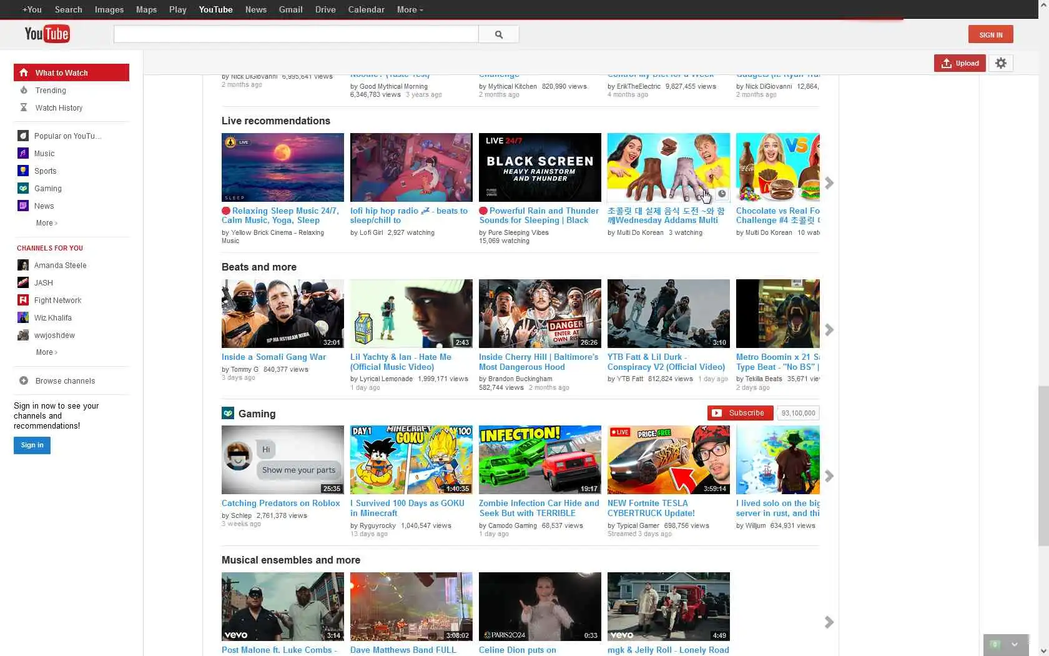Open lofi hip hop radio thumbnail
Image resolution: width=1049 pixels, height=656 pixels.
click(411, 167)
